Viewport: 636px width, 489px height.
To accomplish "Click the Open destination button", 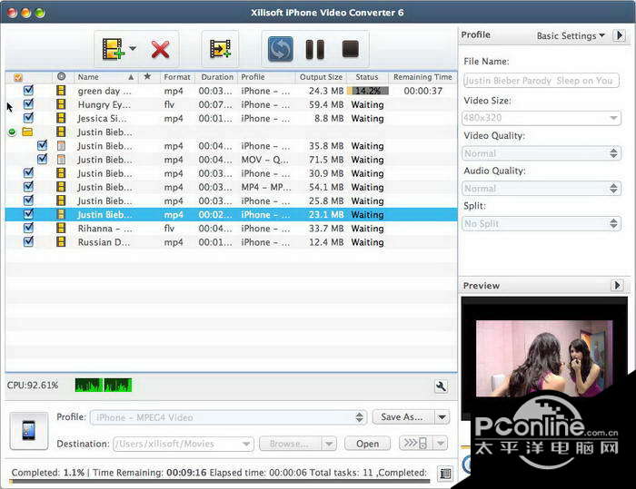I will (367, 444).
